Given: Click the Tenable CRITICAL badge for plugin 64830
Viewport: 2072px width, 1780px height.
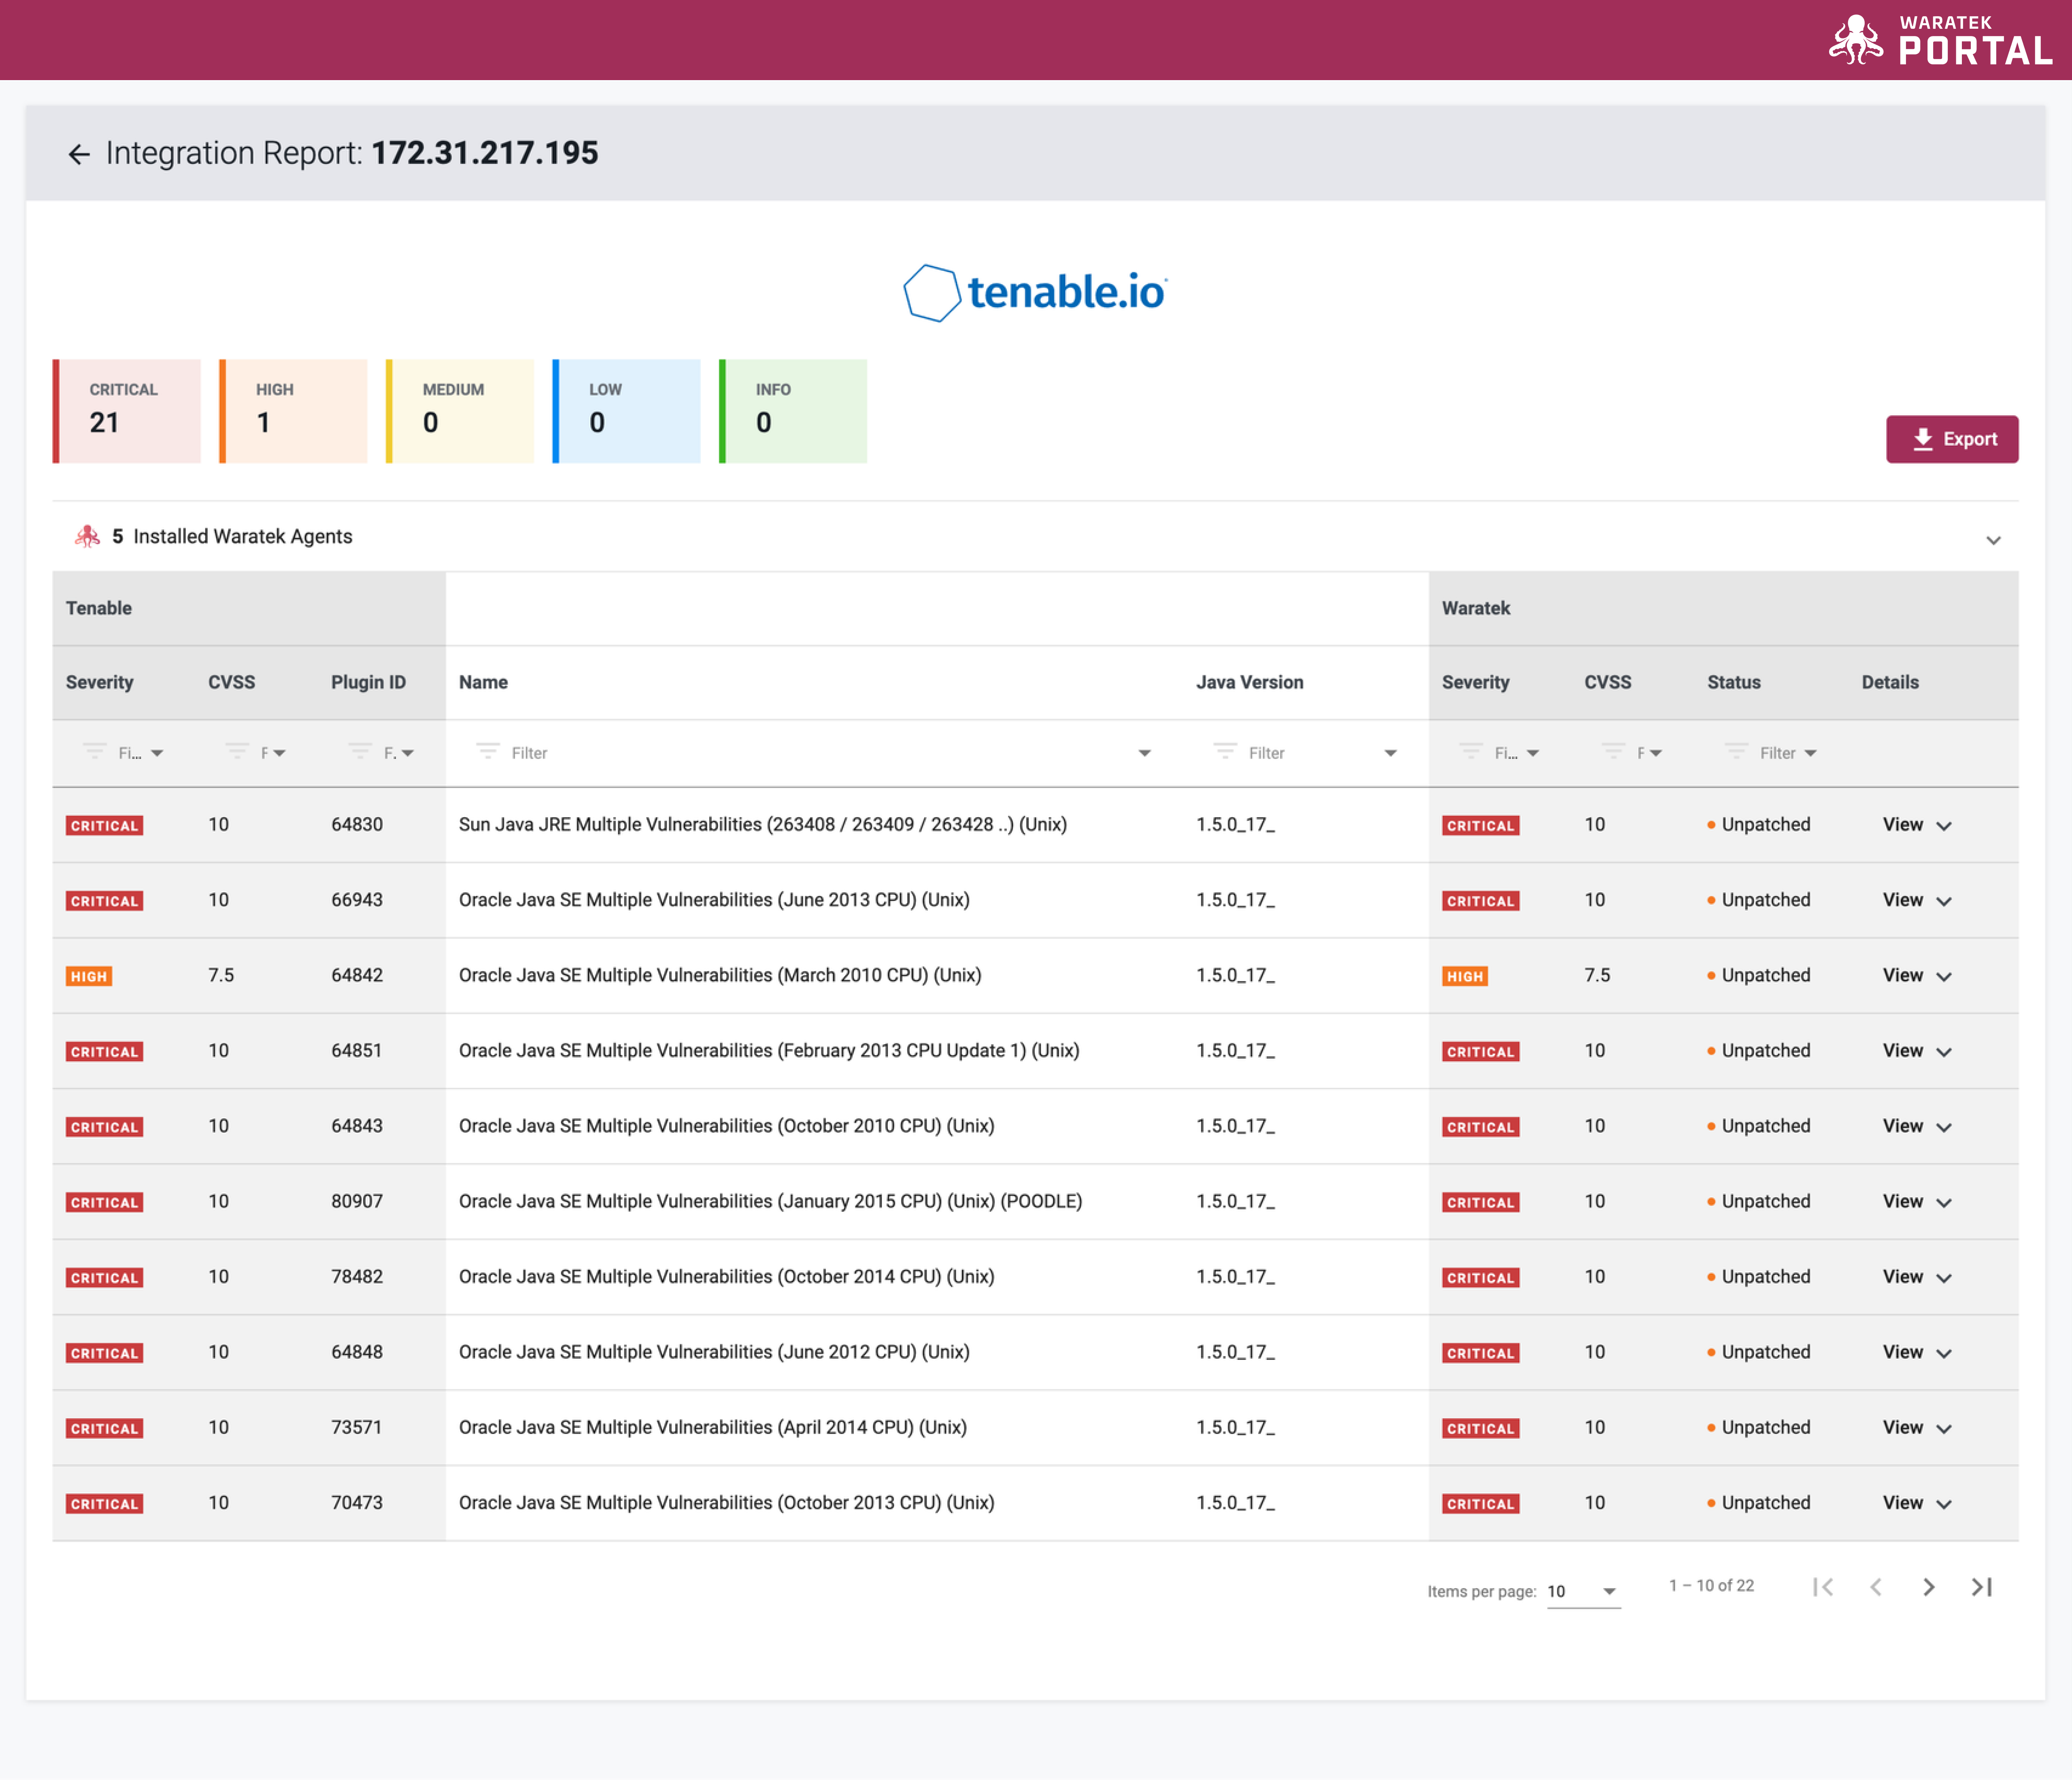Looking at the screenshot, I should click(104, 826).
